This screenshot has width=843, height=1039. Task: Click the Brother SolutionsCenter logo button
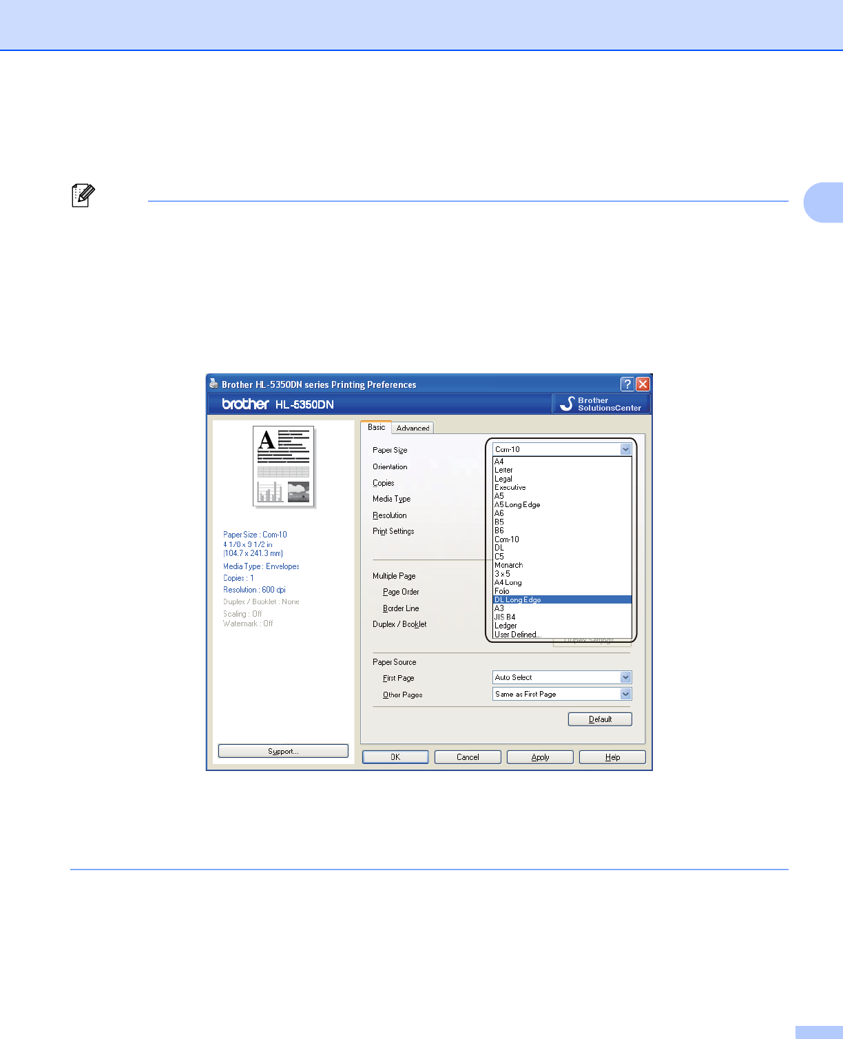[x=601, y=404]
